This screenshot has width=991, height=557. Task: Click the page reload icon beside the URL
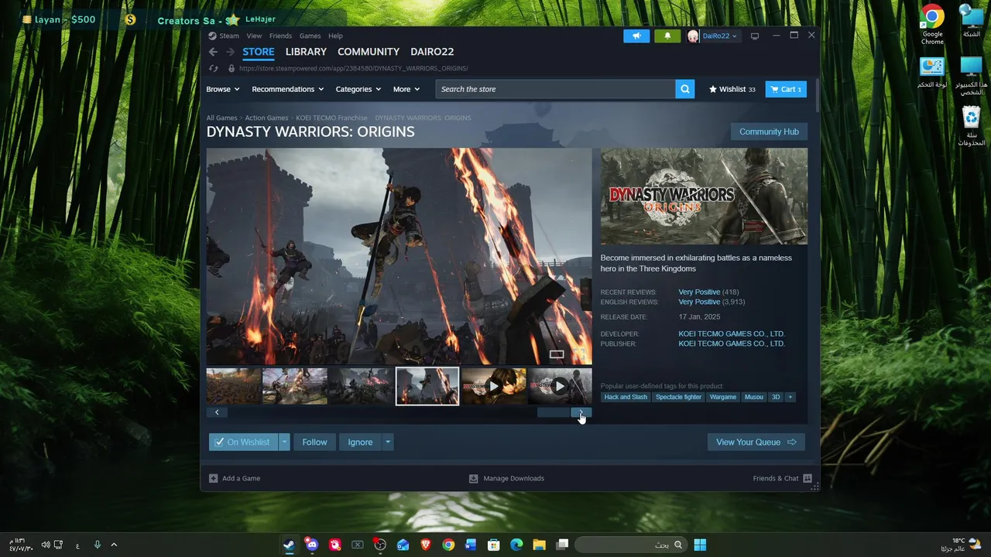214,68
